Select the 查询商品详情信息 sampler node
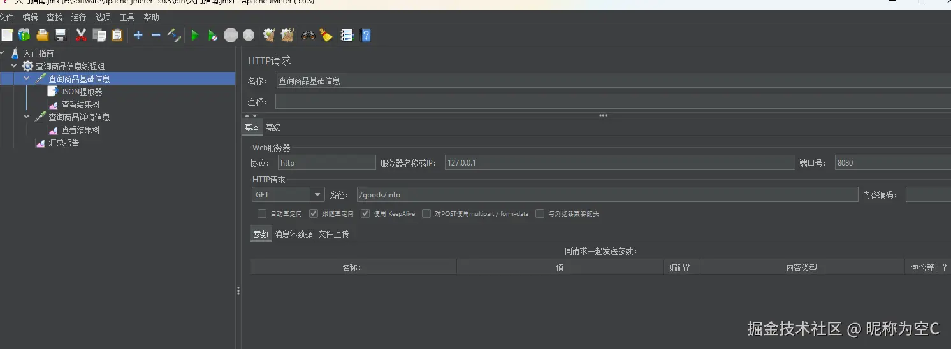The image size is (951, 349). point(79,117)
